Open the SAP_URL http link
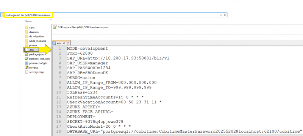Image resolution: width=303 pixels, height=136 pixels. [128, 58]
